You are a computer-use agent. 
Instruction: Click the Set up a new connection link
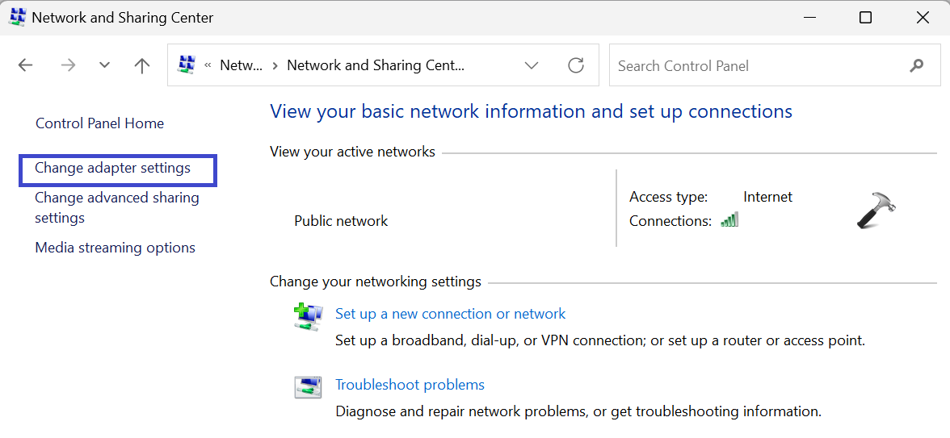[x=450, y=314]
